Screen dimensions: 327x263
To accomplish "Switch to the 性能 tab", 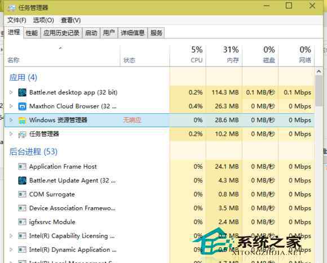I will click(x=32, y=33).
